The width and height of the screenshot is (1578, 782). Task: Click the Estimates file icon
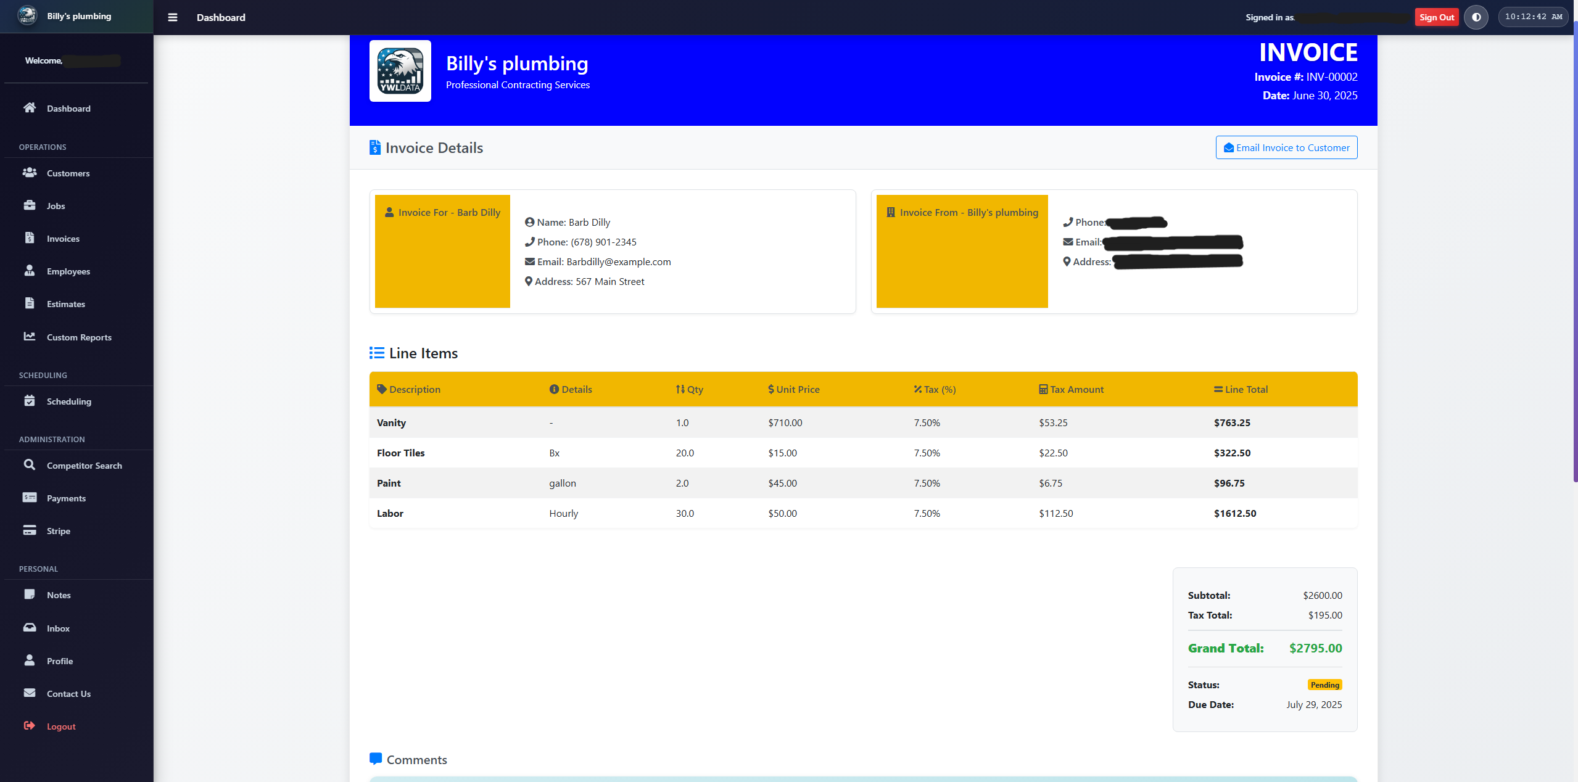pos(30,303)
